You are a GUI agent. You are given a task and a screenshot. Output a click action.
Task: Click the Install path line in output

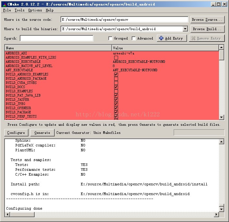click(109, 184)
